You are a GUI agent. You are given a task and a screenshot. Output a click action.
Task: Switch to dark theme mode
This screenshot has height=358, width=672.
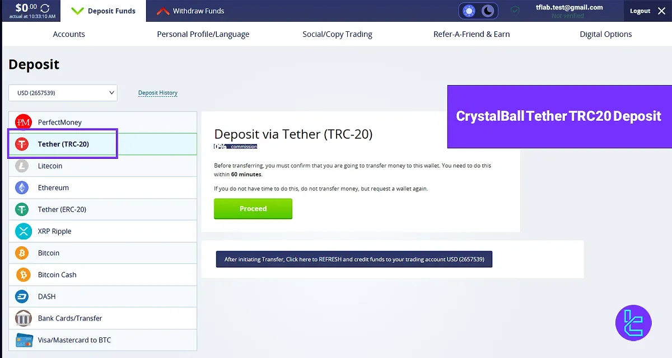pos(487,10)
